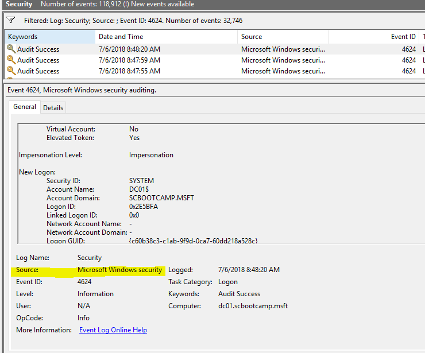
Task: Click the Security log title in header
Action: (19, 4)
